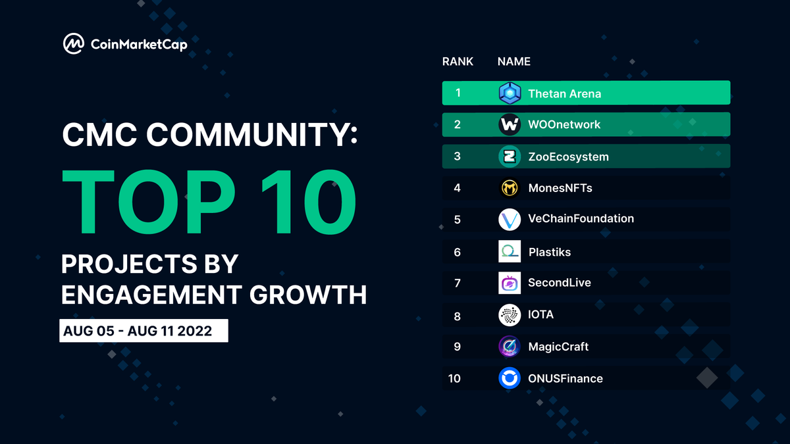Click the ENGAGEMENT GROWTH heading line
Image resolution: width=790 pixels, height=444 pixels.
tap(214, 294)
